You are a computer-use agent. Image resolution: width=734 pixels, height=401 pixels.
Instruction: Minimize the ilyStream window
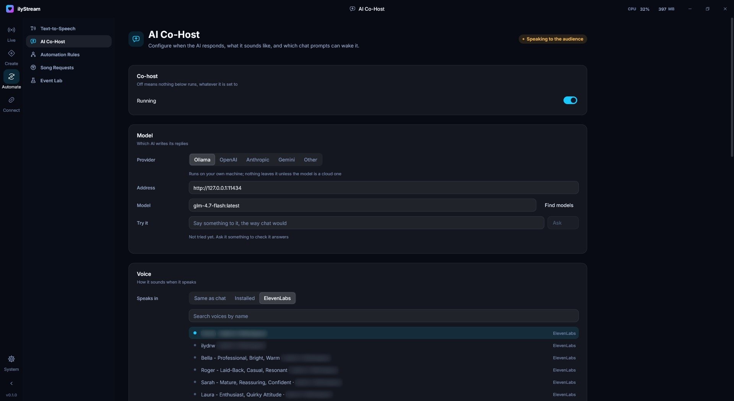(690, 9)
